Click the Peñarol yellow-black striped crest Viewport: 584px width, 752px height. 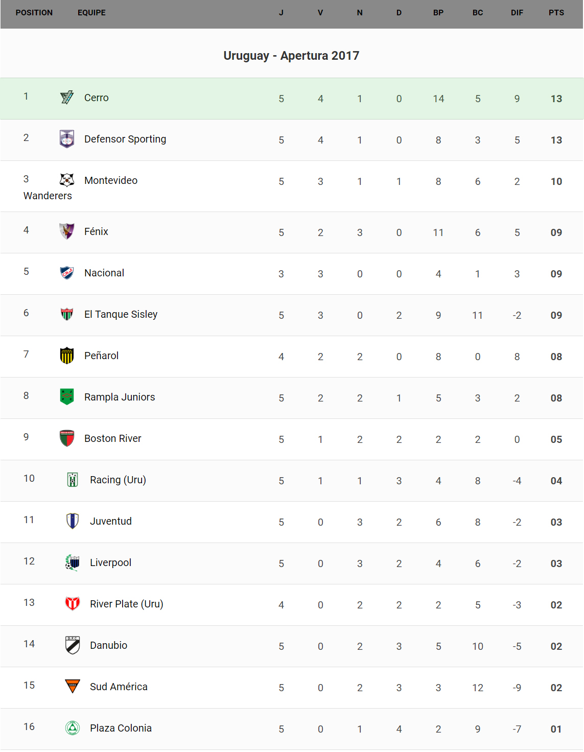pyautogui.click(x=67, y=355)
